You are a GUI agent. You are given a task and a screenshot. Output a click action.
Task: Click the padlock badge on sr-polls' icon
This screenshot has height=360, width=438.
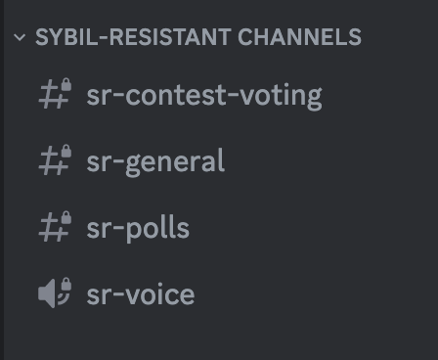66,217
